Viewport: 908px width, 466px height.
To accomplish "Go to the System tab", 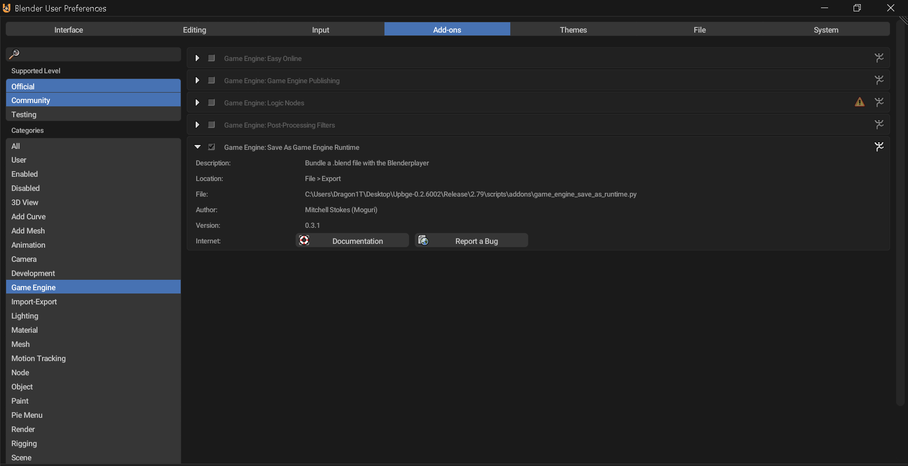I will coord(826,29).
